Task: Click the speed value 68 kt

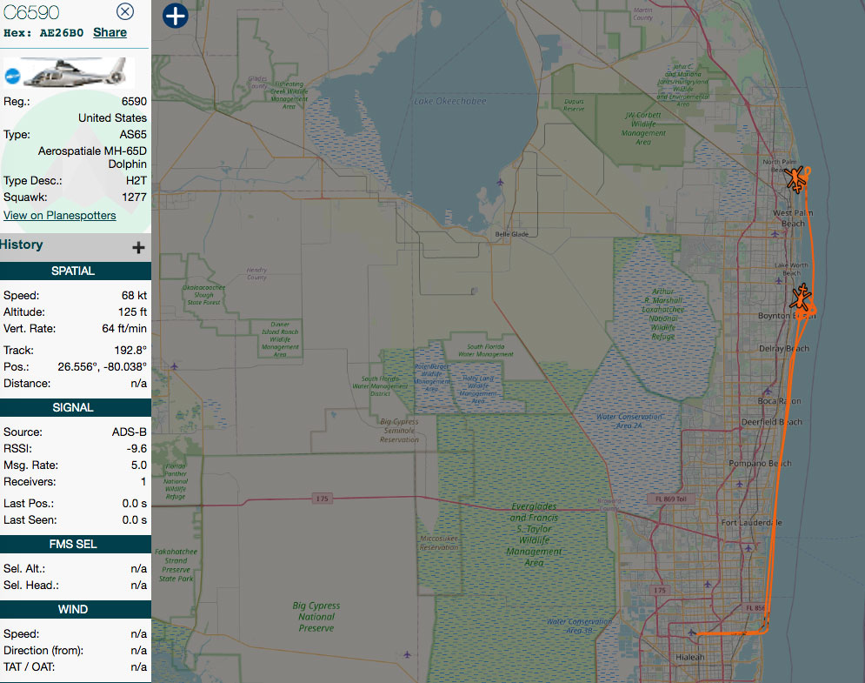Action: (134, 296)
